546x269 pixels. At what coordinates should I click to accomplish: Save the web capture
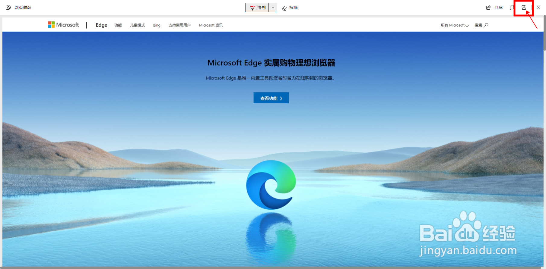click(524, 8)
